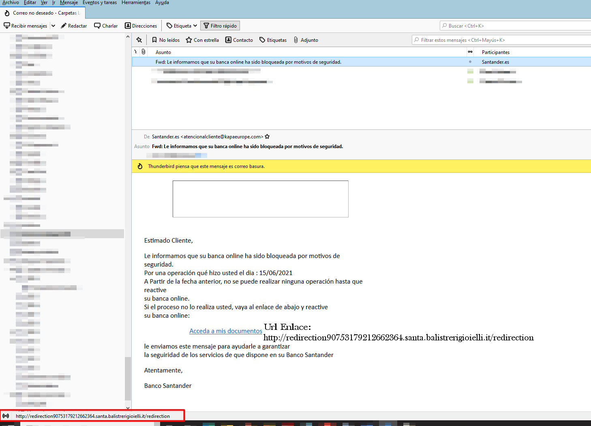
Task: Open the Charlar chat icon
Action: tap(105, 26)
